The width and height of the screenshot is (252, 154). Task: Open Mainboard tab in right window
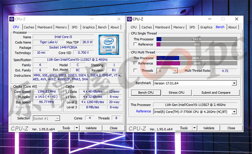(x=163, y=27)
